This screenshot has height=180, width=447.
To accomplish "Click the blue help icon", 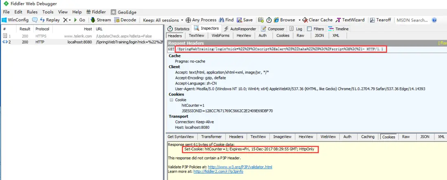I will (434, 20).
